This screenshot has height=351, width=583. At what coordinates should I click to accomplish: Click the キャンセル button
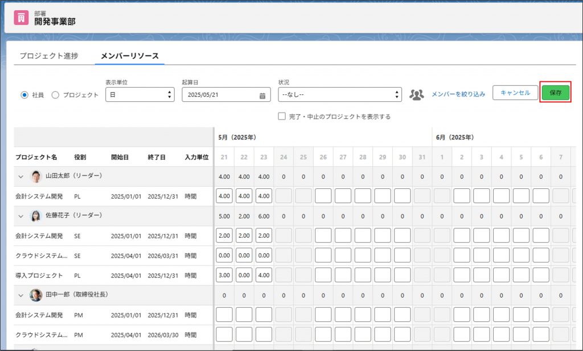[x=515, y=93]
